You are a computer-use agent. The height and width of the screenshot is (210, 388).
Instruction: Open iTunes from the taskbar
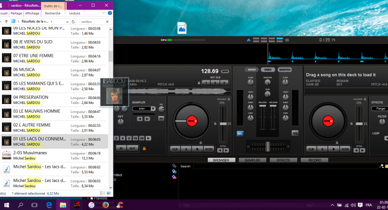[x=91, y=205]
